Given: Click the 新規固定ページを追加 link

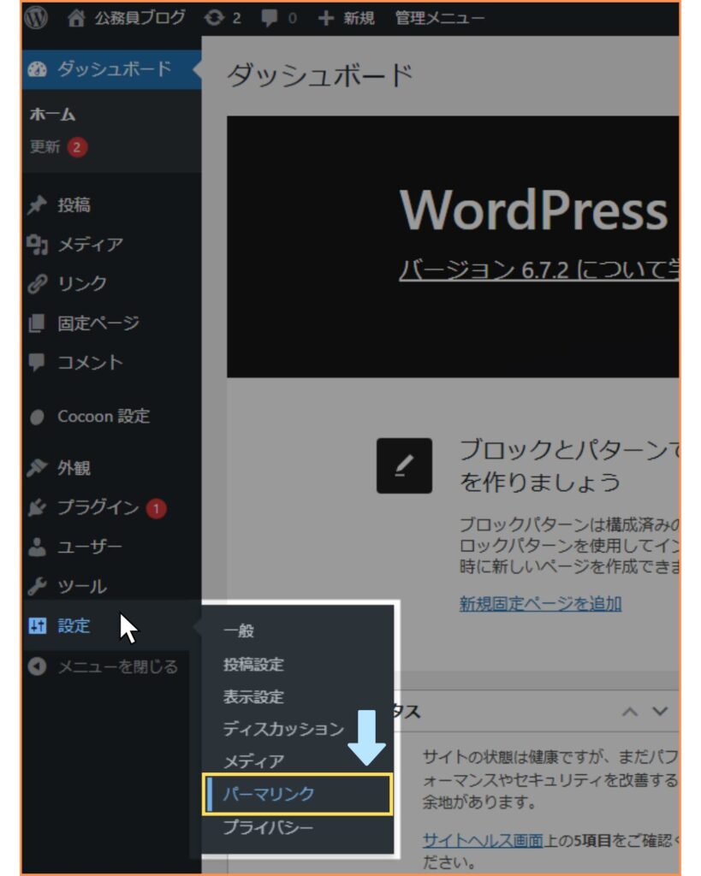Looking at the screenshot, I should (541, 604).
